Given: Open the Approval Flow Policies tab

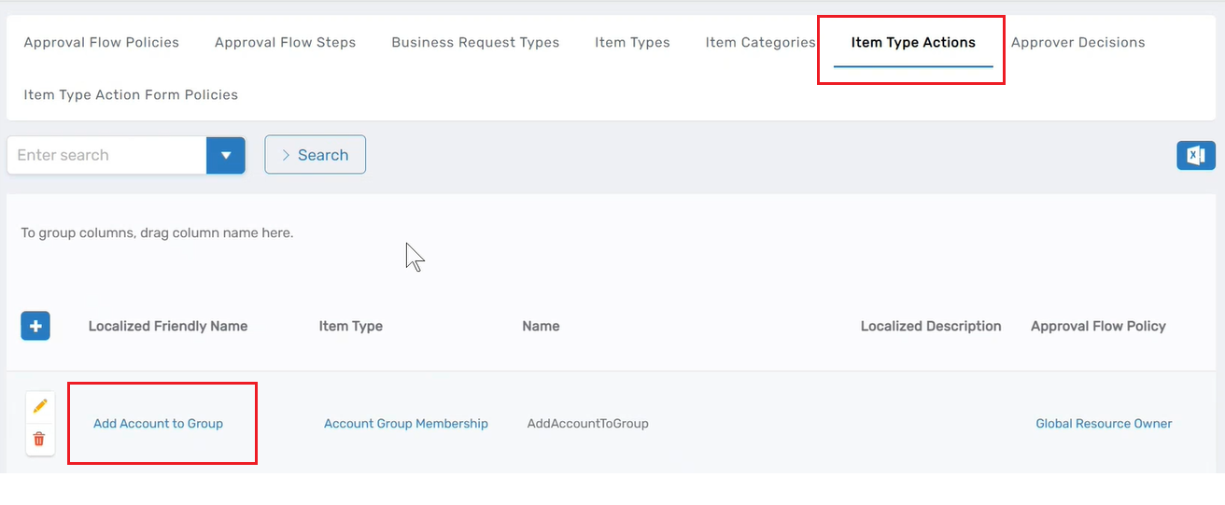Looking at the screenshot, I should [102, 42].
